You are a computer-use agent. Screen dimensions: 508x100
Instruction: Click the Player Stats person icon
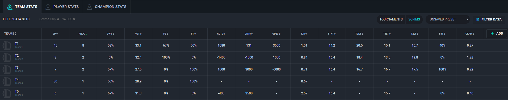[x=48, y=7]
